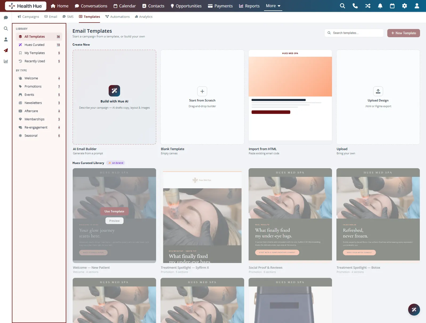Open Conversations in the top navigation
This screenshot has width=426, height=323.
pos(91,6)
